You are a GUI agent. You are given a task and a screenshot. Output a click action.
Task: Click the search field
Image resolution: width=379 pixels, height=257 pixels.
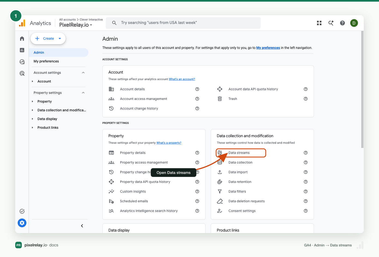[183, 23]
